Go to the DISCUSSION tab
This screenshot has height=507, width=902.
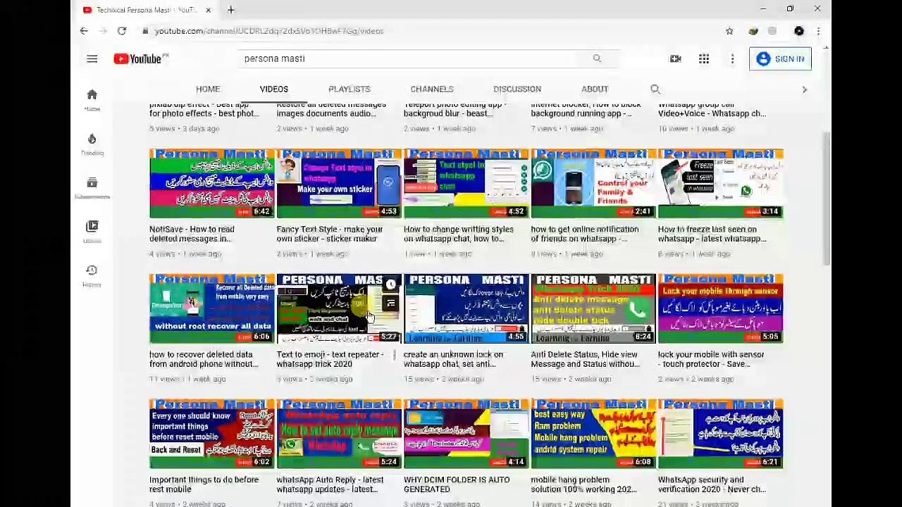click(x=517, y=89)
